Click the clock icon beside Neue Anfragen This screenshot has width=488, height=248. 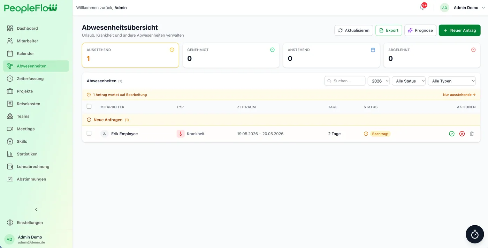[89, 120]
